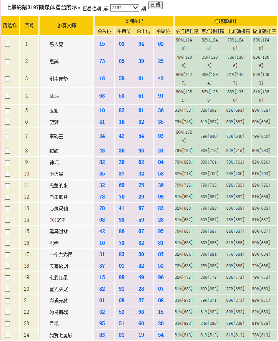Select the checkbox in row 7 审码王
Viewport: 278px width, 341px height.
[8, 136]
